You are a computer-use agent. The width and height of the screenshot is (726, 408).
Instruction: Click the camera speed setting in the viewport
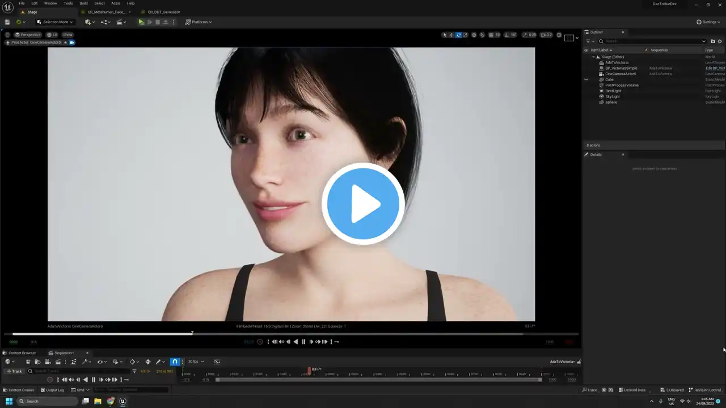pyautogui.click(x=546, y=35)
